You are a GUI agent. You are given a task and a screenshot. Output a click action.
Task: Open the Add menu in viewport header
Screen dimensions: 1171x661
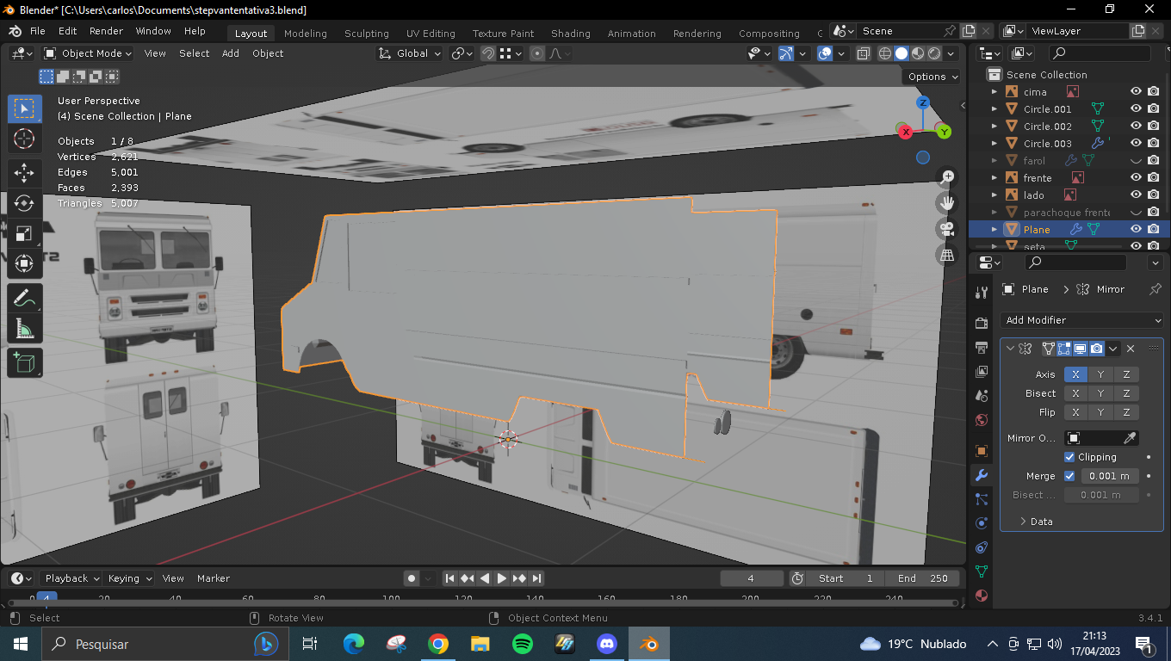pos(231,53)
